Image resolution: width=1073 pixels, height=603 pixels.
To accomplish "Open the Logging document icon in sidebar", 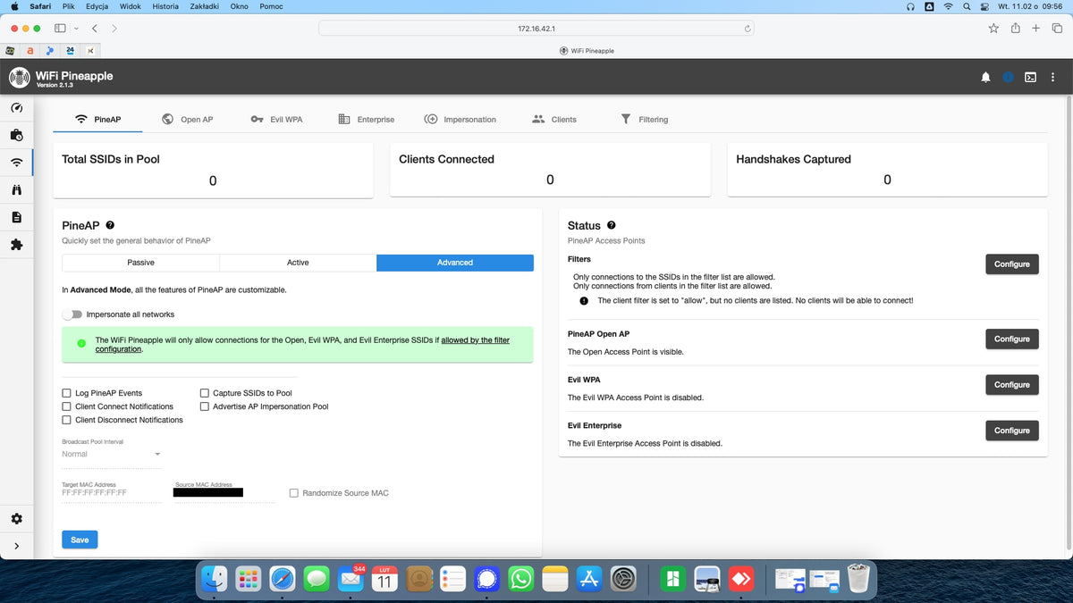I will 16,217.
